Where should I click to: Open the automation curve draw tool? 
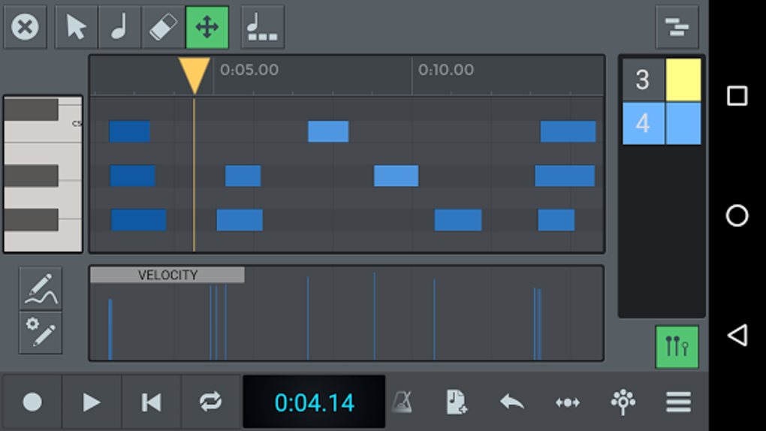click(41, 288)
